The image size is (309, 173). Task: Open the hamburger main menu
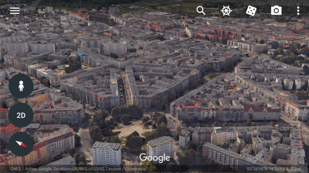point(15,11)
